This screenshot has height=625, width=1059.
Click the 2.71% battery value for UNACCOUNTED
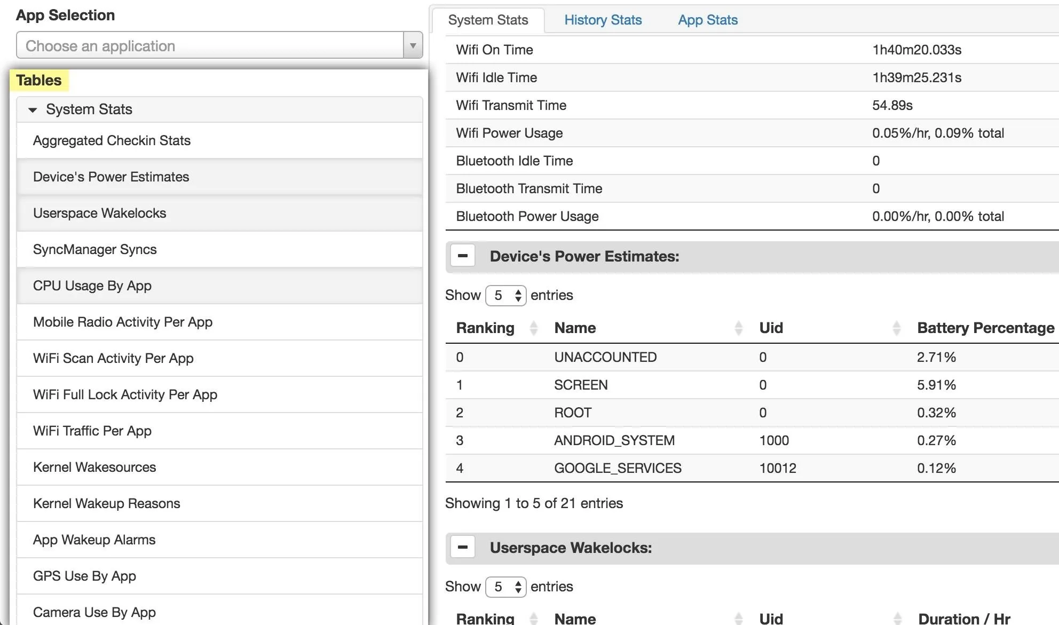click(936, 357)
